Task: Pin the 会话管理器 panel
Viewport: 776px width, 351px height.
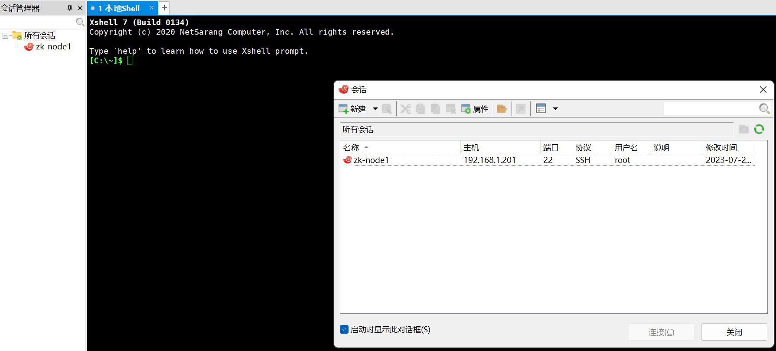Action: pyautogui.click(x=70, y=8)
